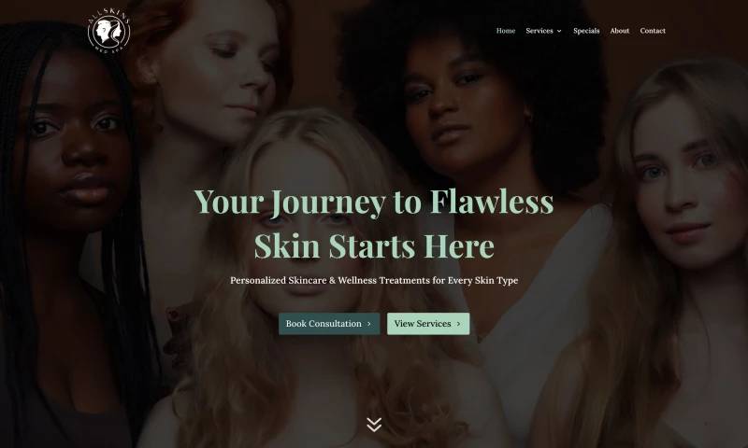Click the AllSkins Med Spa logo
The height and width of the screenshot is (448, 748).
(x=109, y=31)
